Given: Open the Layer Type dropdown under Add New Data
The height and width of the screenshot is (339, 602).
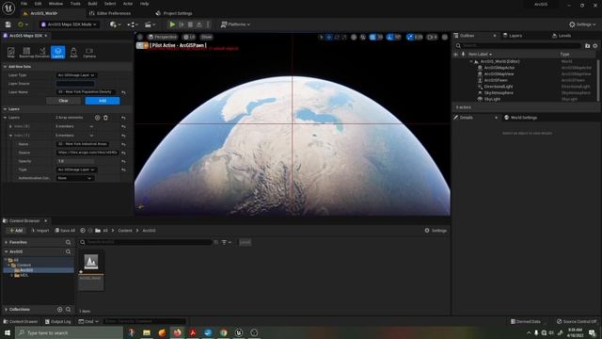Looking at the screenshot, I should coord(76,75).
